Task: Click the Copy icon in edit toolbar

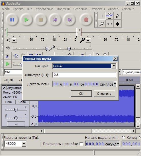Action: coord(15,56)
